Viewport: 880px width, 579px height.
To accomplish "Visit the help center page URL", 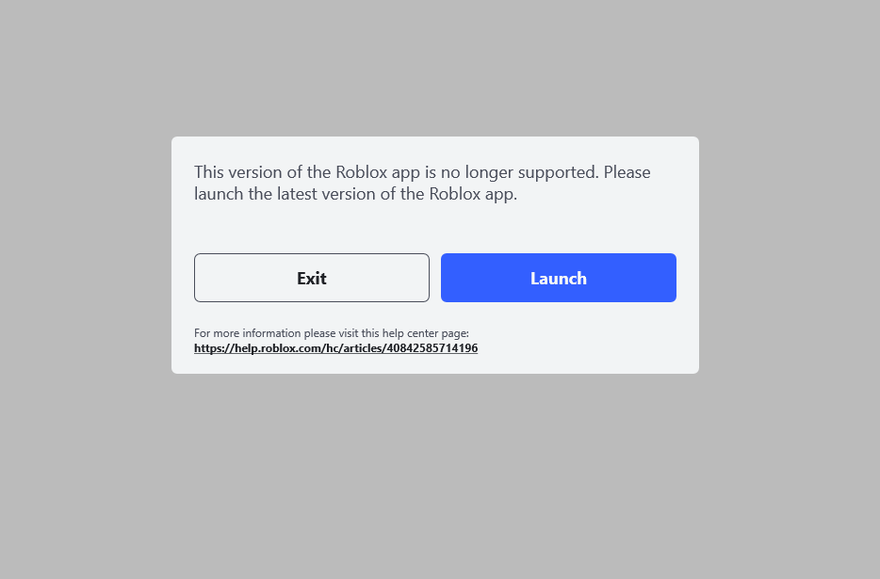I will 335,347.
